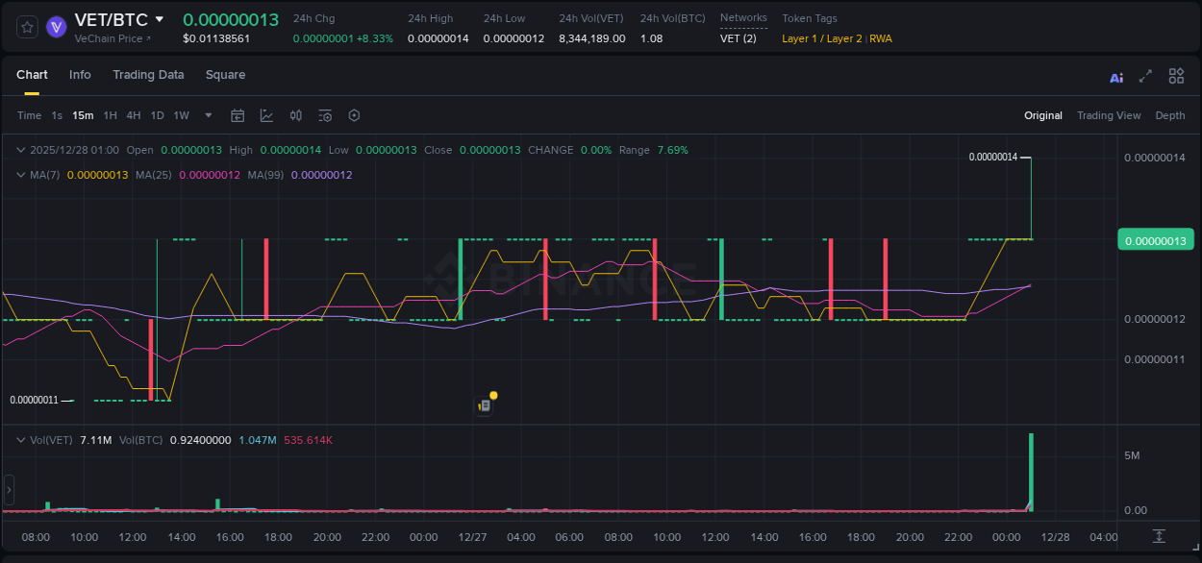Open the Info tab
This screenshot has width=1202, height=563.
[x=80, y=75]
